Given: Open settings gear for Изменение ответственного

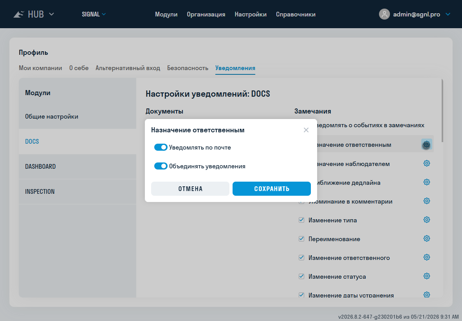Looking at the screenshot, I should coord(427,258).
